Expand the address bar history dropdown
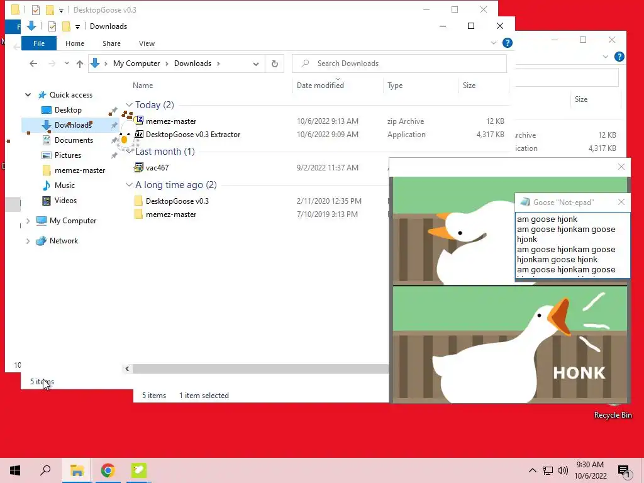This screenshot has height=483, width=644. tap(256, 64)
